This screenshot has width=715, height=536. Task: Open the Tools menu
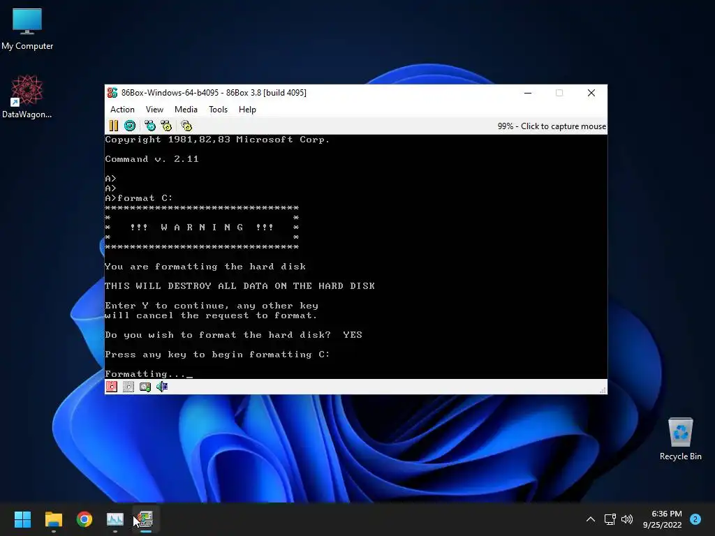point(218,110)
